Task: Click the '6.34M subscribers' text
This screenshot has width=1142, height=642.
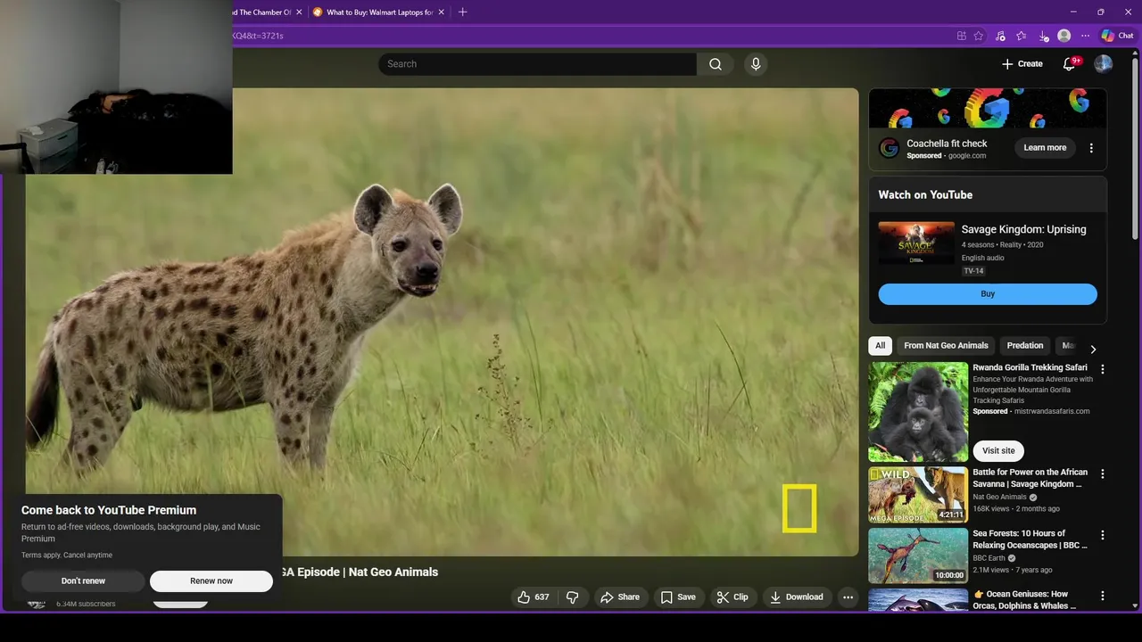Action: pyautogui.click(x=86, y=605)
